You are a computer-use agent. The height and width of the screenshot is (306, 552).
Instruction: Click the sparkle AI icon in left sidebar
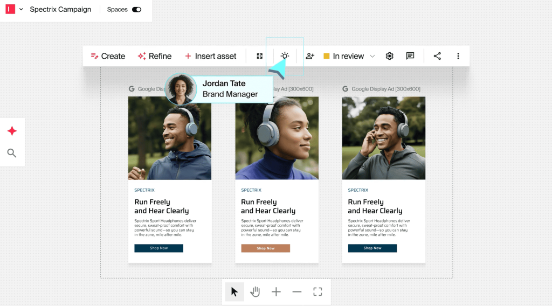pos(12,131)
